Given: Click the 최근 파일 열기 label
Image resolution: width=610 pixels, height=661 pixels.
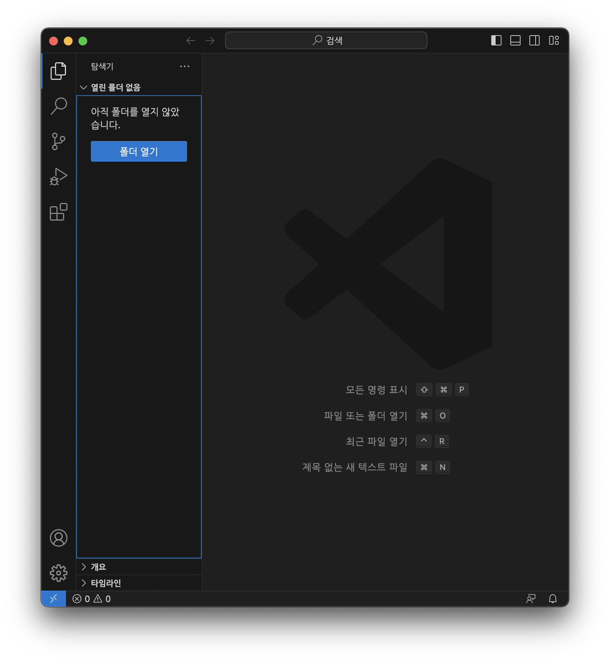Looking at the screenshot, I should click(x=376, y=441).
